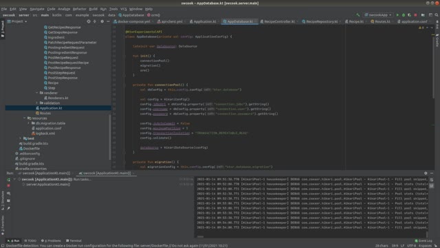The image size is (440, 248).
Task: Open the Refactor menu
Action: point(80,9)
